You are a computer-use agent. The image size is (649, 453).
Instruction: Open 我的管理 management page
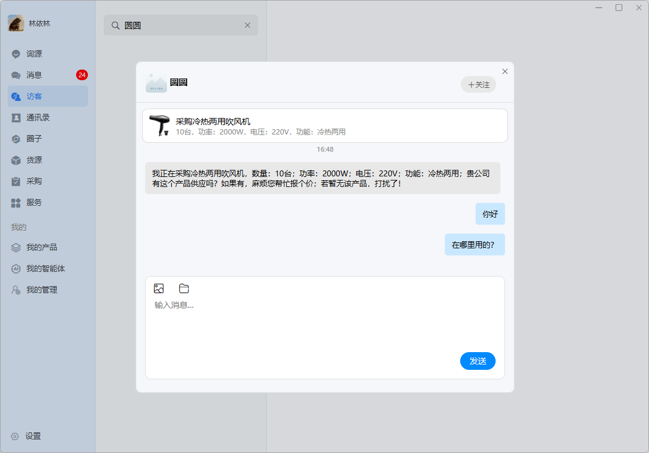48,290
